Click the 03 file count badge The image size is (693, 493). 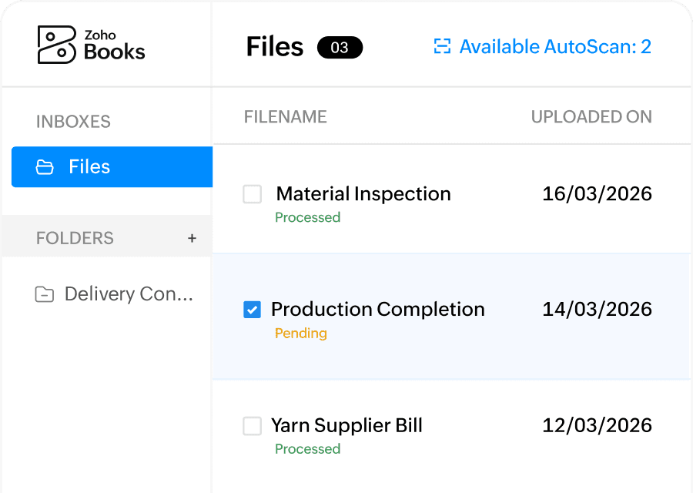(x=340, y=47)
